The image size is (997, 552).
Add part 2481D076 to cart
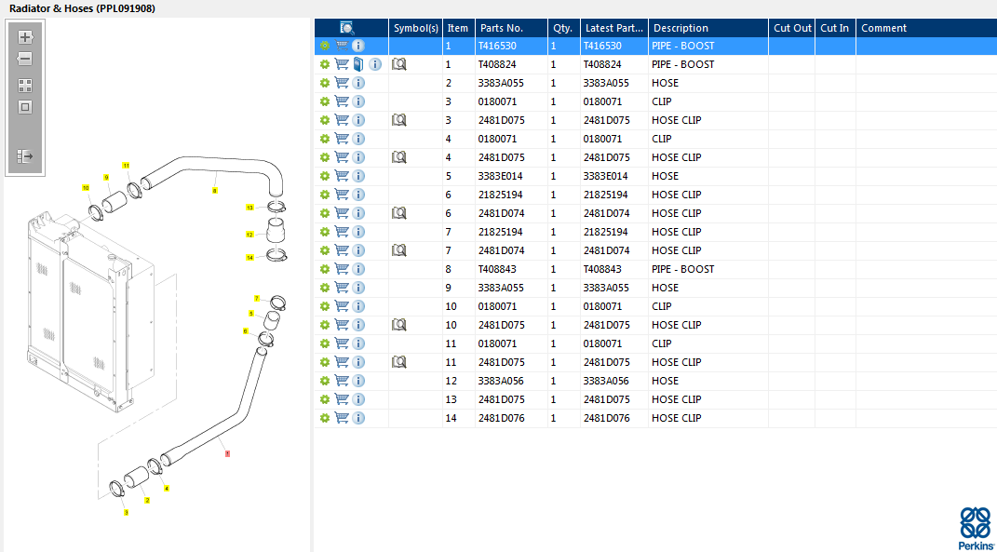click(x=342, y=418)
